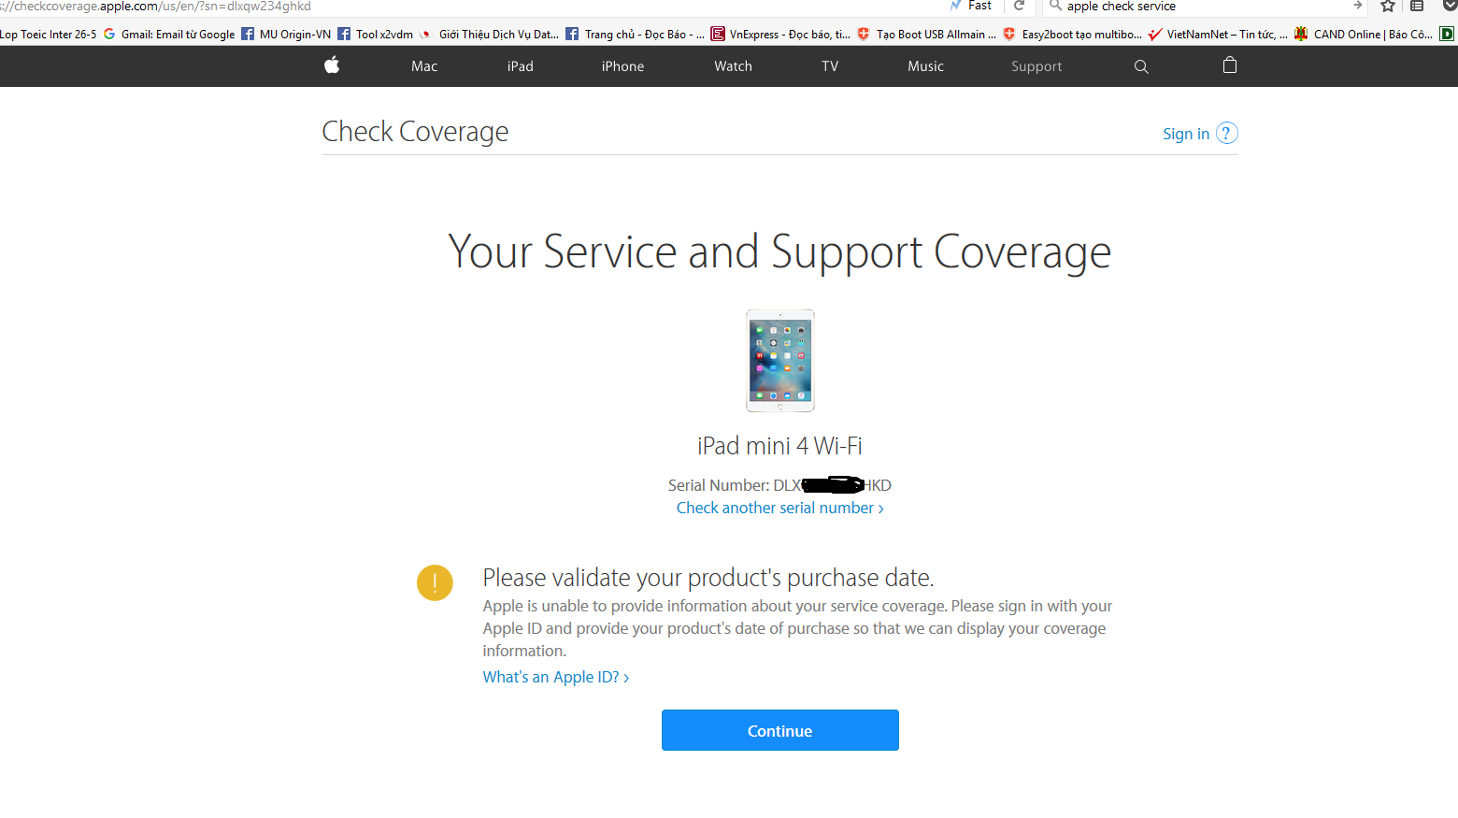Click the Check Coverage page title
Screen dimensions: 1458x818
tap(415, 132)
